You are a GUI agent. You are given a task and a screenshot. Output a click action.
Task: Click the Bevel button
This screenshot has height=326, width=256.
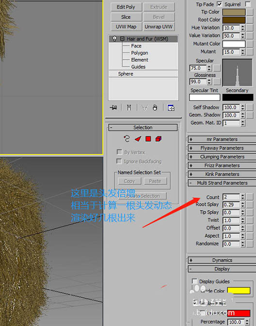159,17
